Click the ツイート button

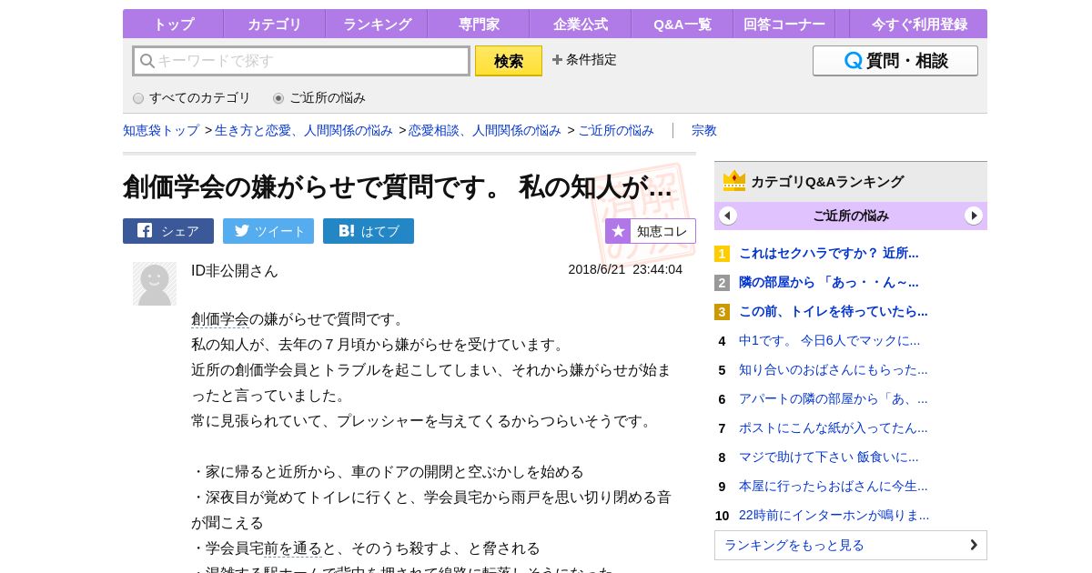[268, 231]
